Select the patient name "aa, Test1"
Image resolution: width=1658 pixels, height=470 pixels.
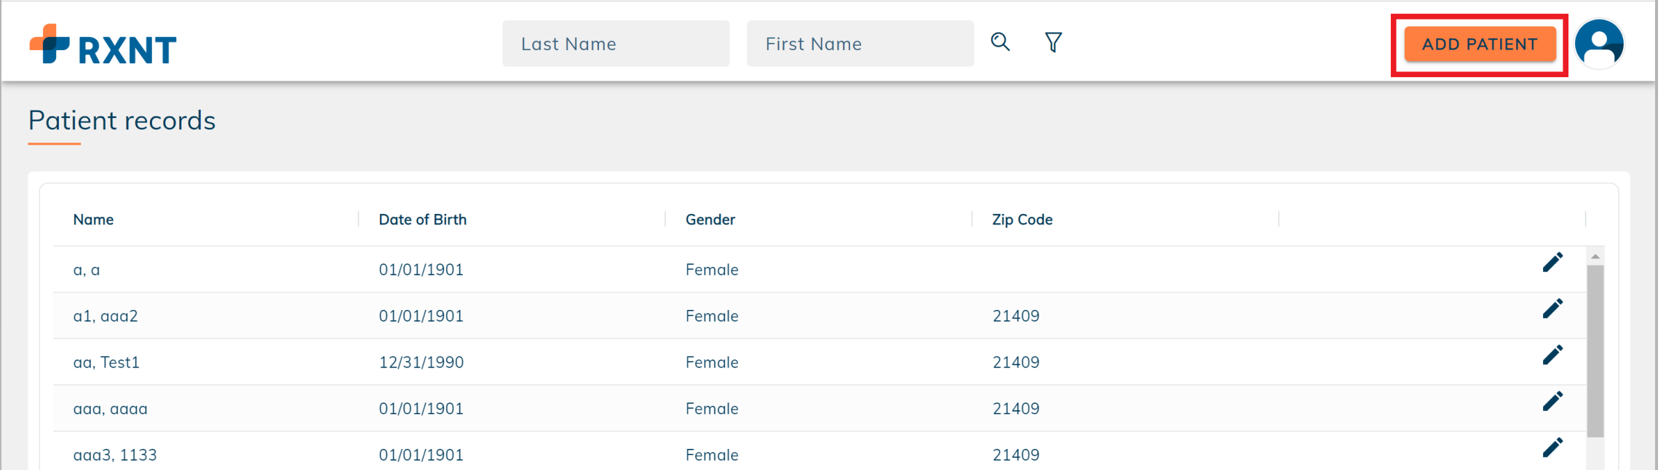(x=106, y=362)
